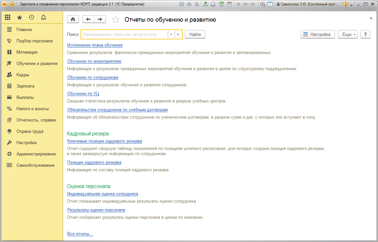Click the M+ memory add button
Screen dimensions: 378x242
246,4
